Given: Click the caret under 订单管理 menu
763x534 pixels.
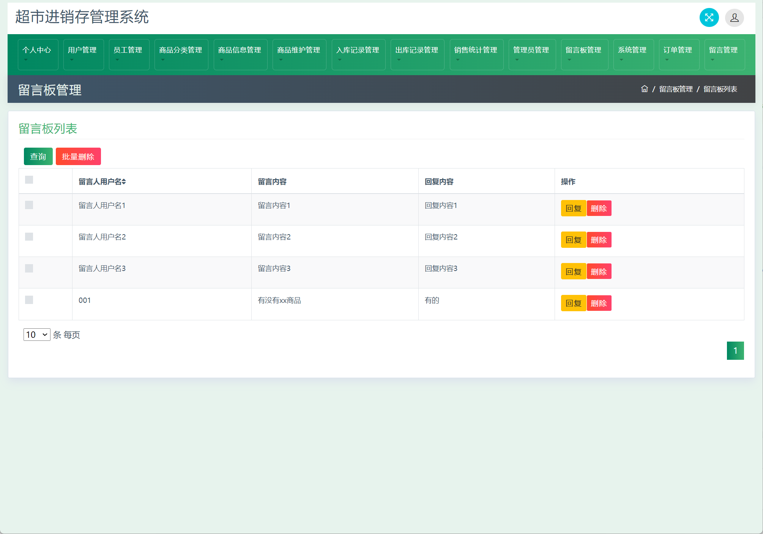Looking at the screenshot, I should [x=667, y=60].
